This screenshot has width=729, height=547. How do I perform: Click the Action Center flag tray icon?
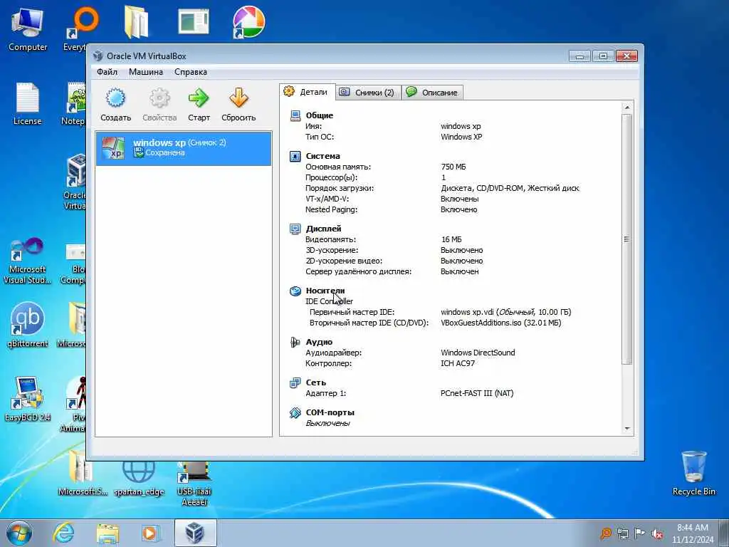point(640,533)
